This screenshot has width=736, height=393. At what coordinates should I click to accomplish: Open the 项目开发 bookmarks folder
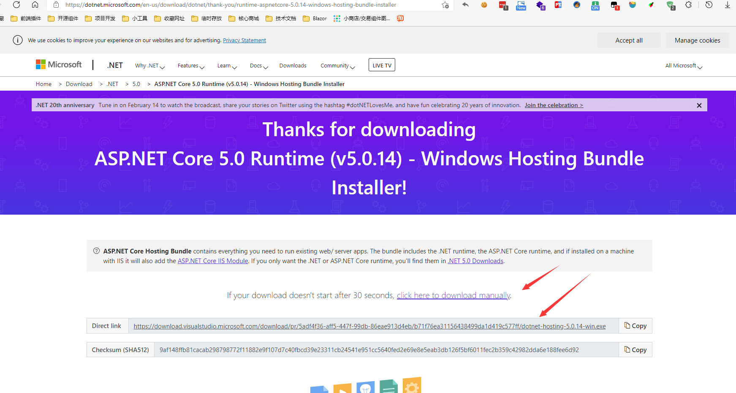coord(100,18)
